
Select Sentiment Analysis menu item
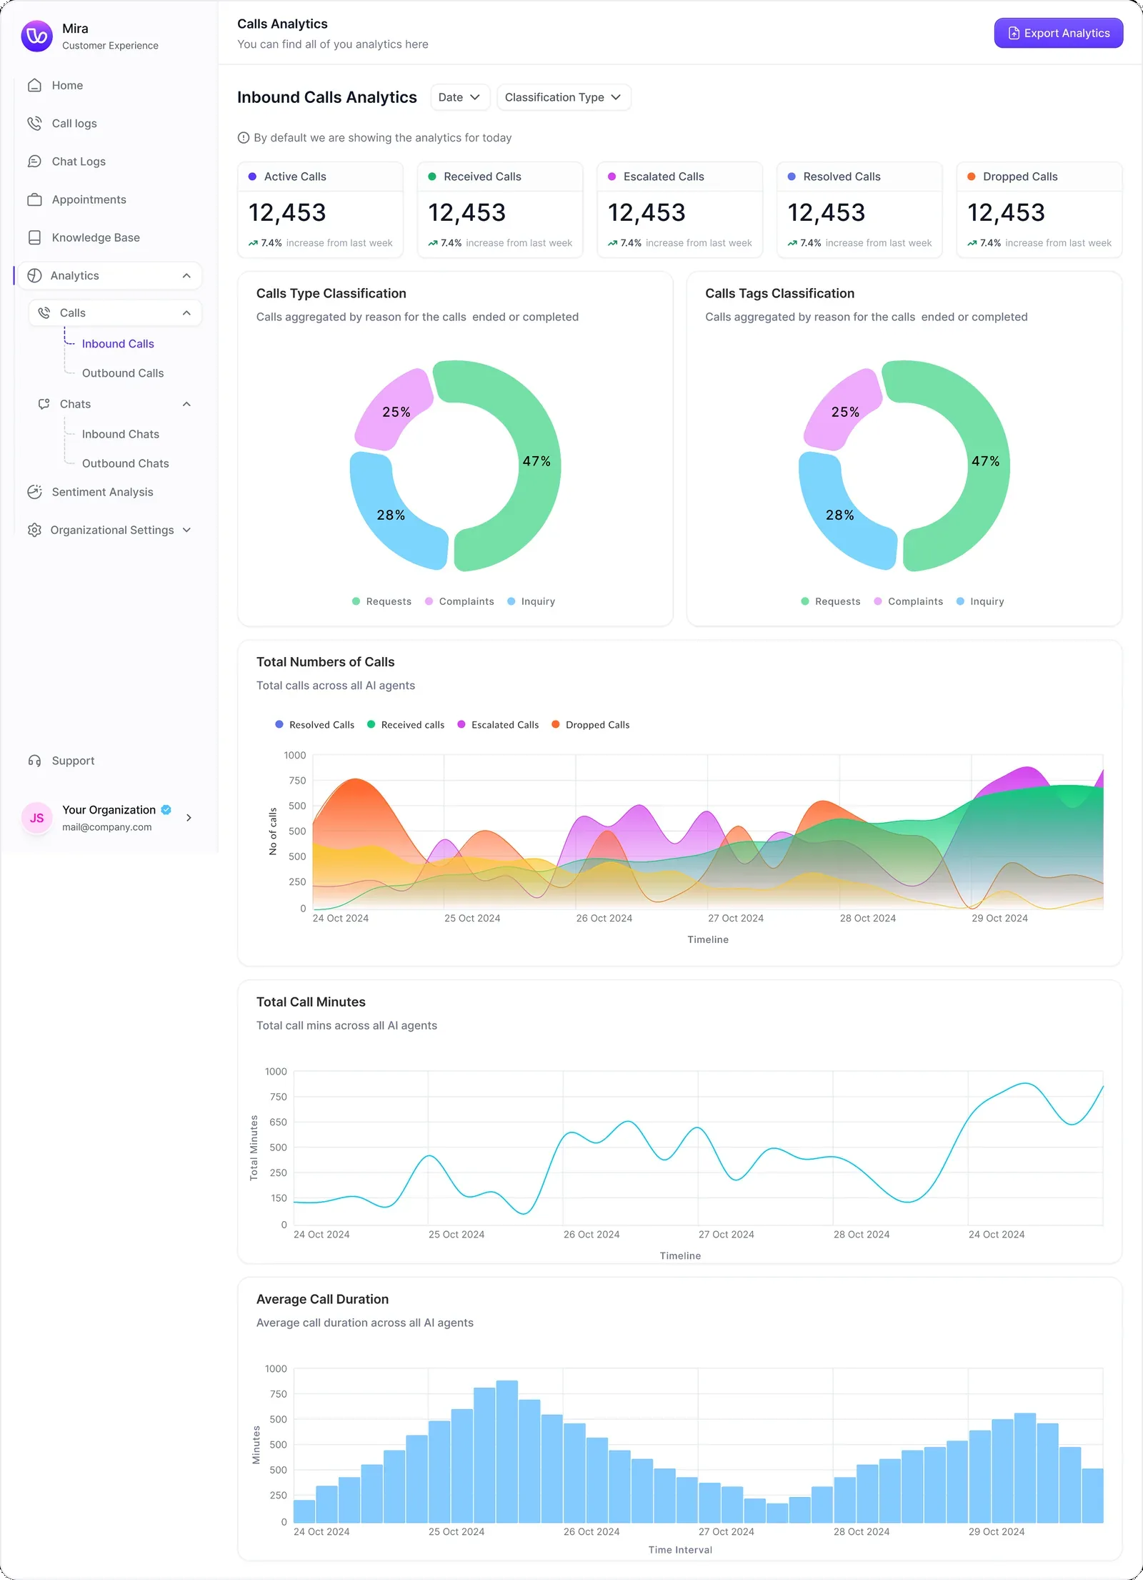tap(102, 492)
